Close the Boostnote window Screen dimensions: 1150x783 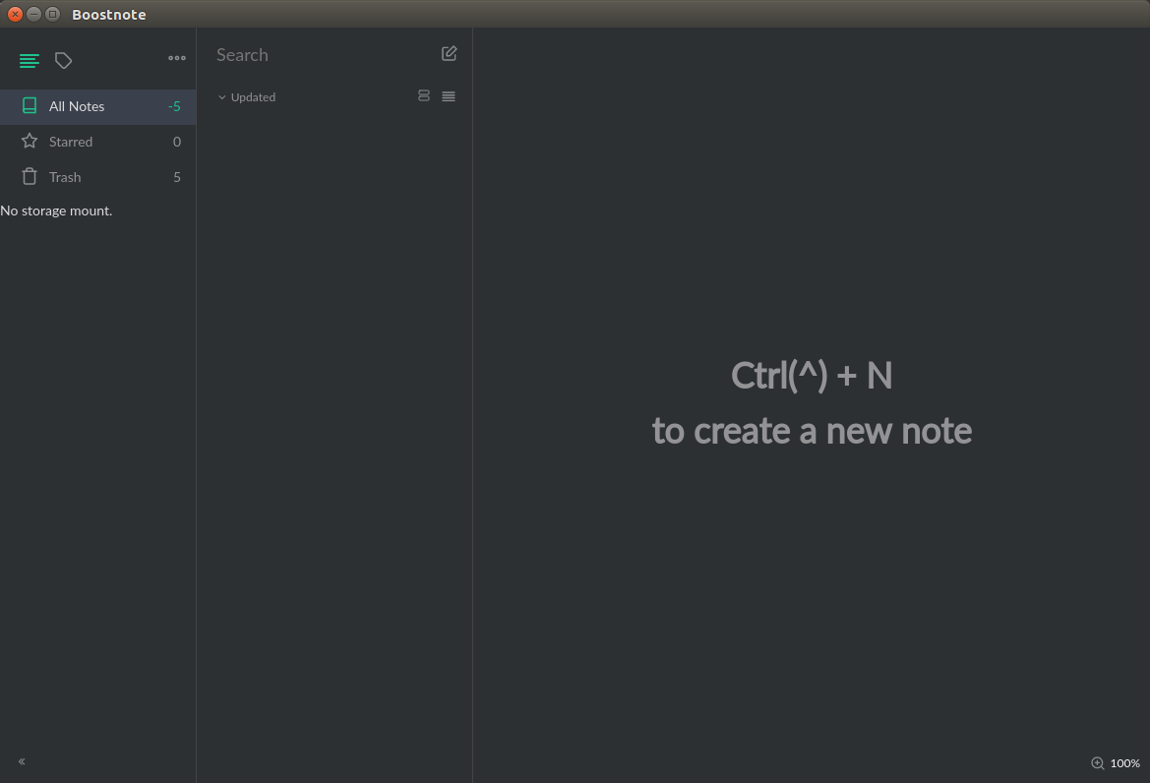(15, 14)
